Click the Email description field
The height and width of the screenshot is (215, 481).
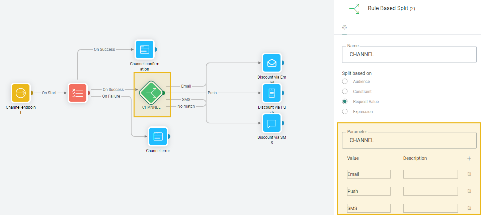430,174
